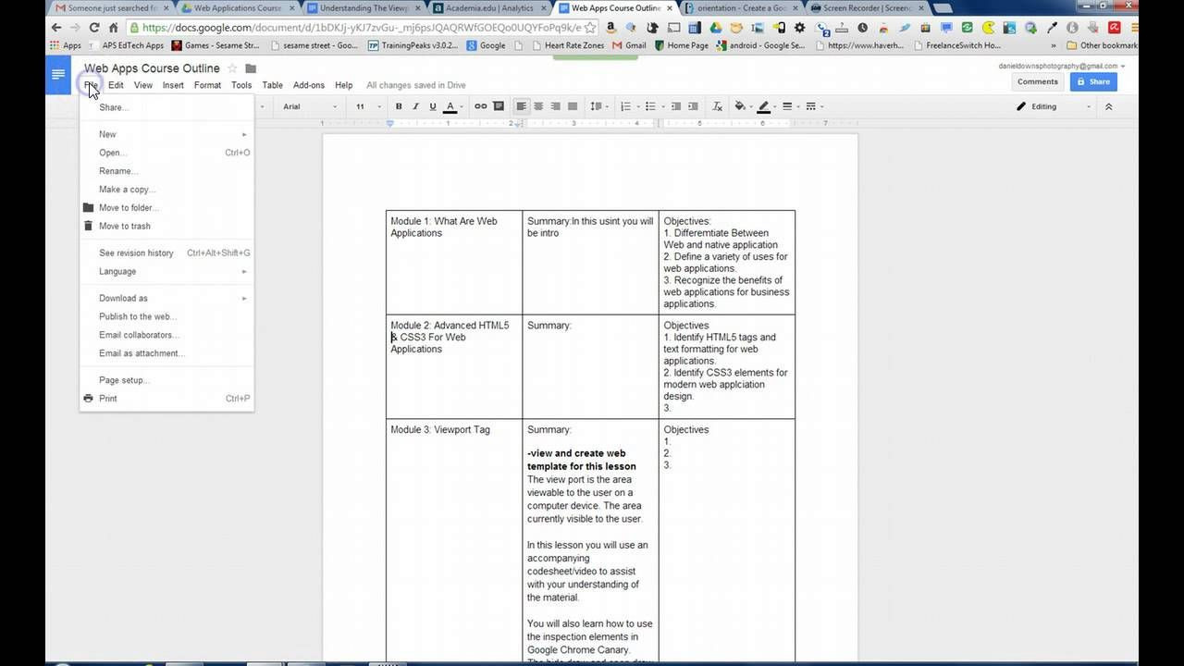Click the Google Drive extension icon
This screenshot has height=666, width=1184.
(715, 27)
